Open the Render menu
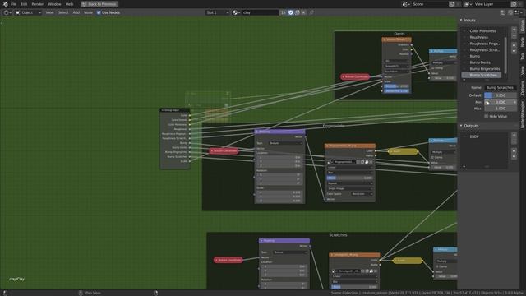Viewport: 526px width, 296px height. coord(38,4)
